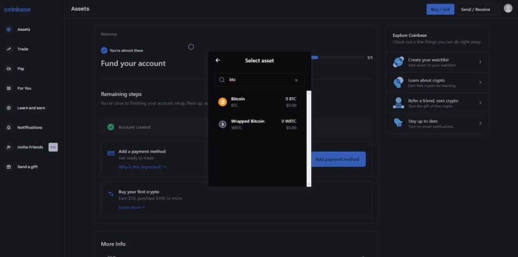Click the orange Bitcoin coin icon
This screenshot has height=257, width=518.
click(223, 102)
